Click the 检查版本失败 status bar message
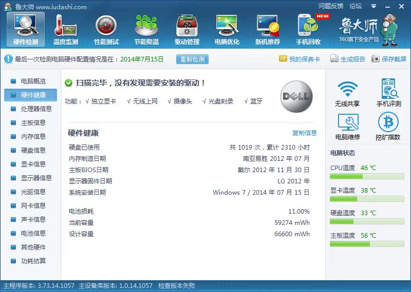The height and width of the screenshot is (292, 411). [177, 286]
